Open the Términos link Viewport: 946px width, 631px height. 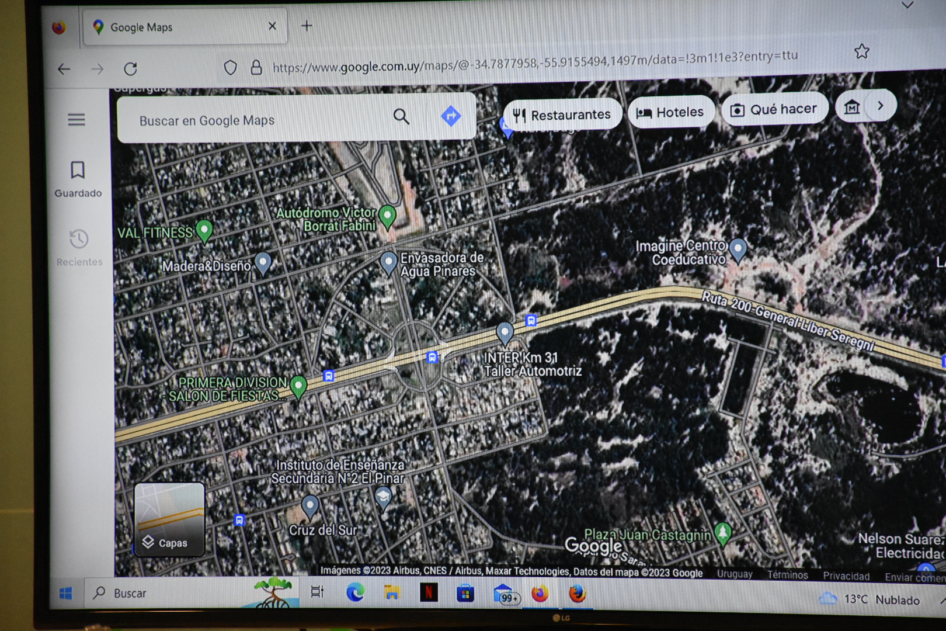coord(787,575)
